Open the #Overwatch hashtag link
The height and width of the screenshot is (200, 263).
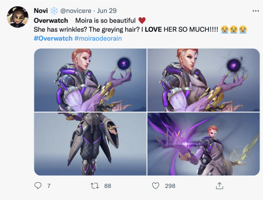point(53,38)
